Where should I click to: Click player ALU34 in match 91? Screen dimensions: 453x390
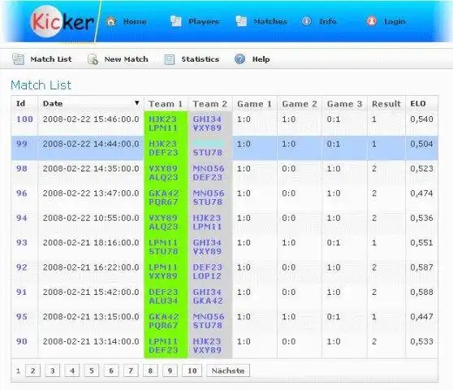tap(163, 301)
